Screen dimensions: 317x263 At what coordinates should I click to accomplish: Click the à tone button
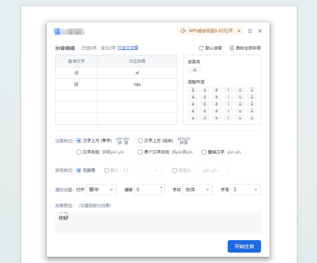pyautogui.click(x=193, y=111)
